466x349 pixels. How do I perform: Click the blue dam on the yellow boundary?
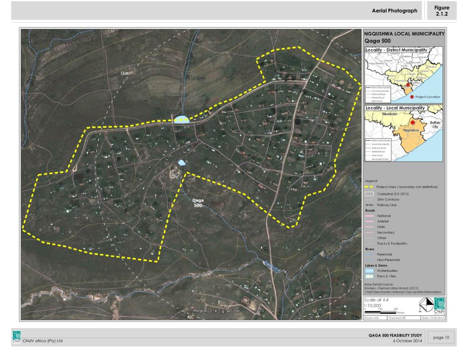(182, 120)
